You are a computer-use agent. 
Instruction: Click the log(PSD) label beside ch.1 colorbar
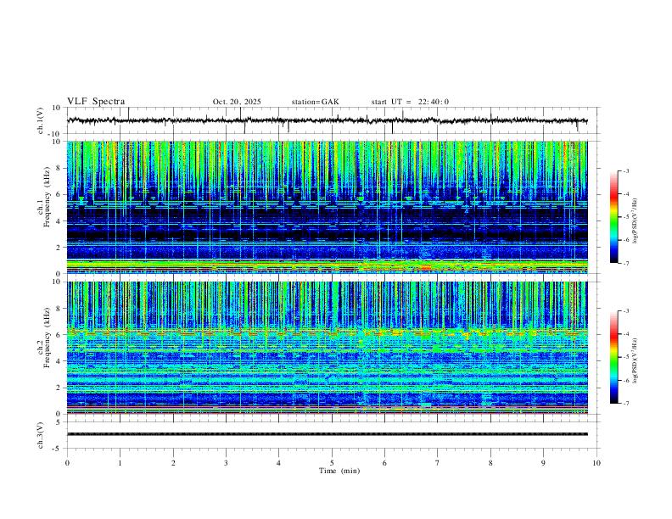pos(635,221)
